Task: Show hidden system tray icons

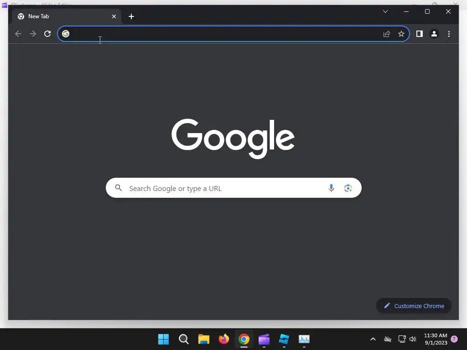Action: tap(373, 339)
